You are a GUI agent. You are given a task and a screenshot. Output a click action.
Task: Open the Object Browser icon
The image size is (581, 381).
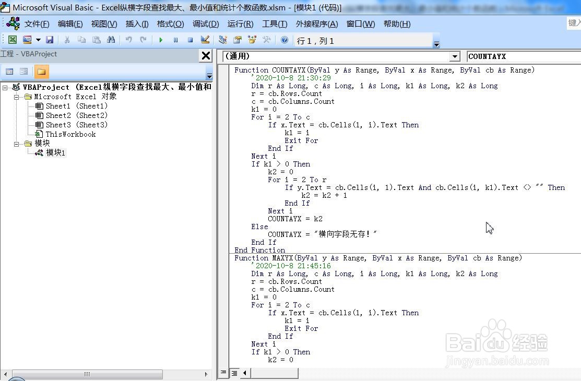252,40
